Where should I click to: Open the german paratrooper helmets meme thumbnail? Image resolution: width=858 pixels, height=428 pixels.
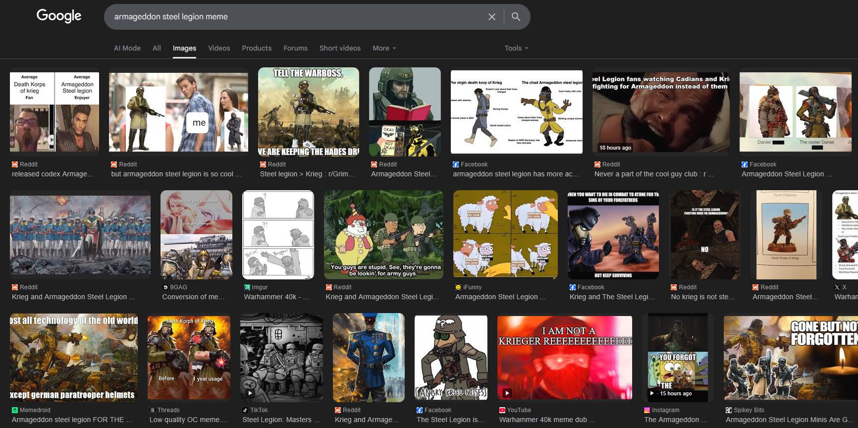pyautogui.click(x=74, y=358)
